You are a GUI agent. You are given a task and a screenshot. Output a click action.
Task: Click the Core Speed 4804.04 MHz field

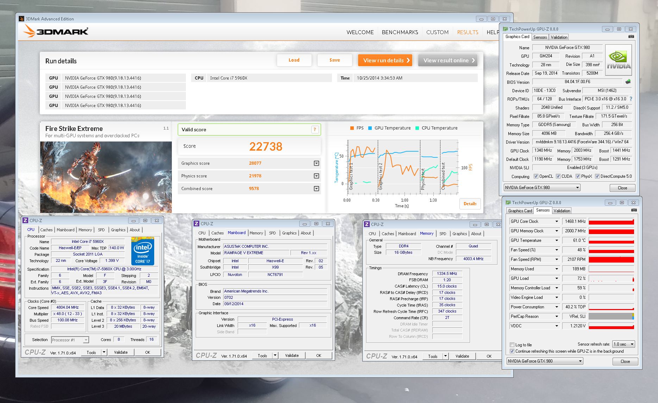(x=68, y=307)
